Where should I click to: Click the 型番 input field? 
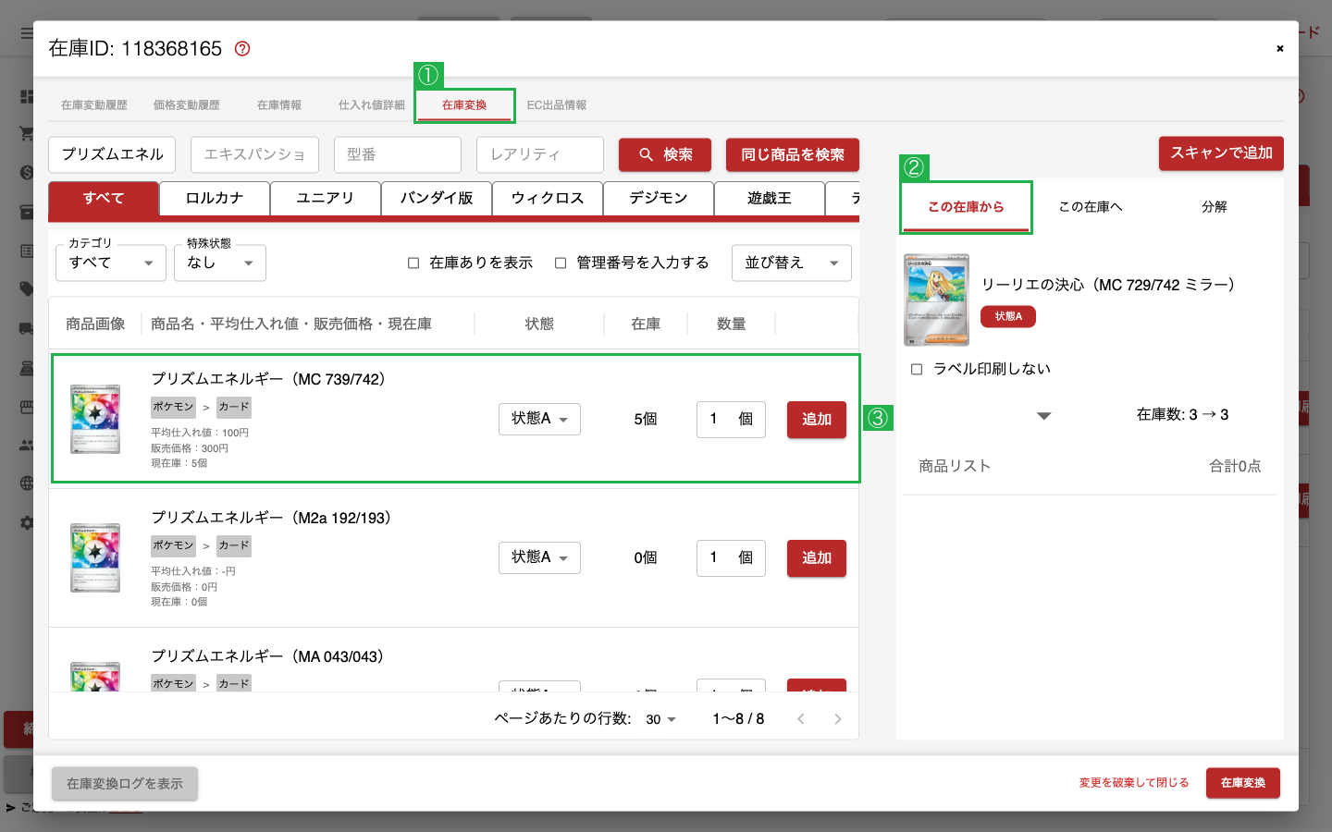tap(398, 154)
